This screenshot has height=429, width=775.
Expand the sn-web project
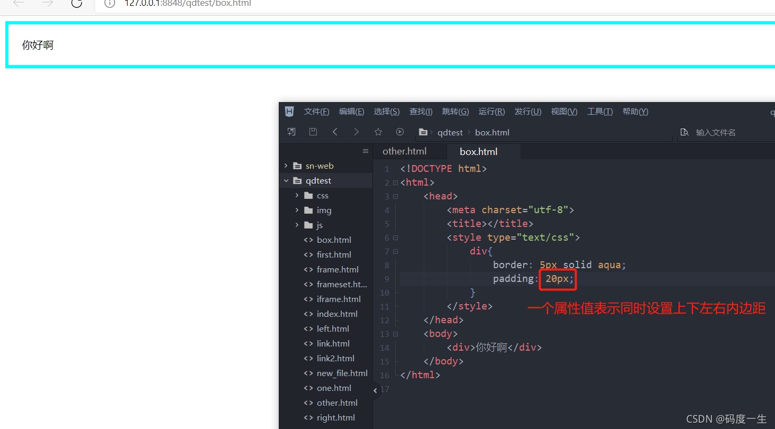point(286,166)
